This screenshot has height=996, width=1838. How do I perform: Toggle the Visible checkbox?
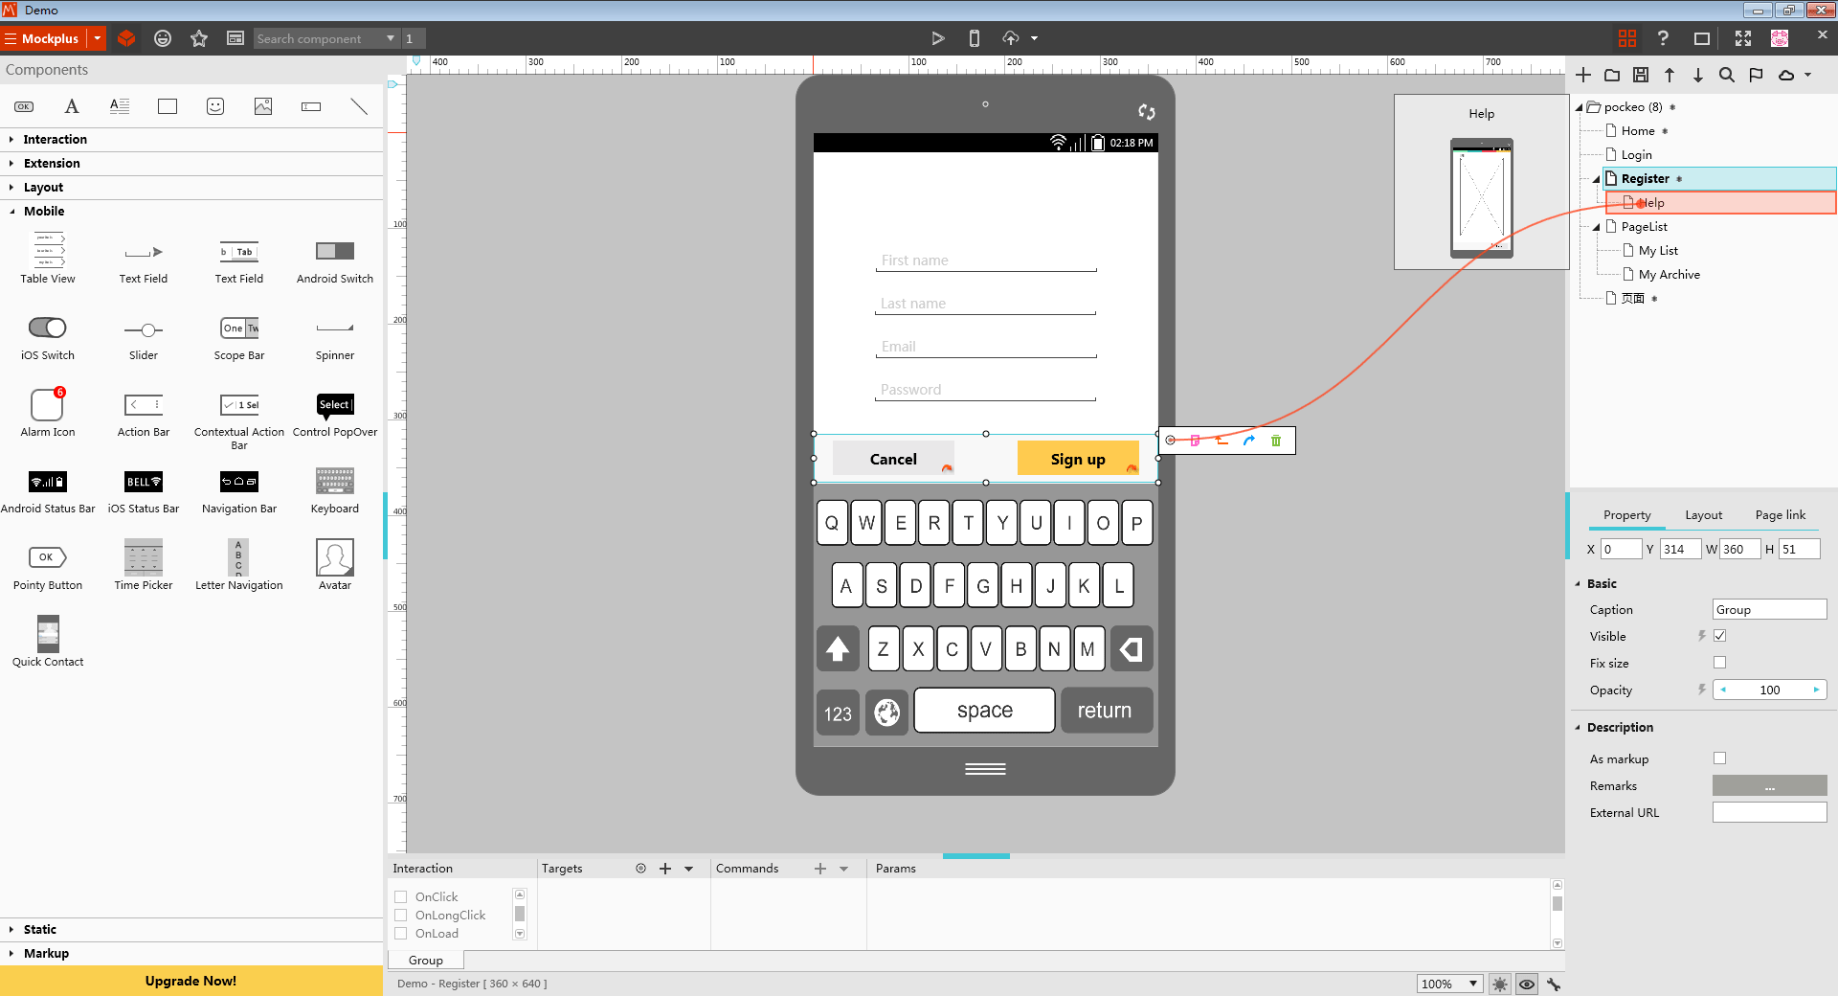tap(1719, 636)
